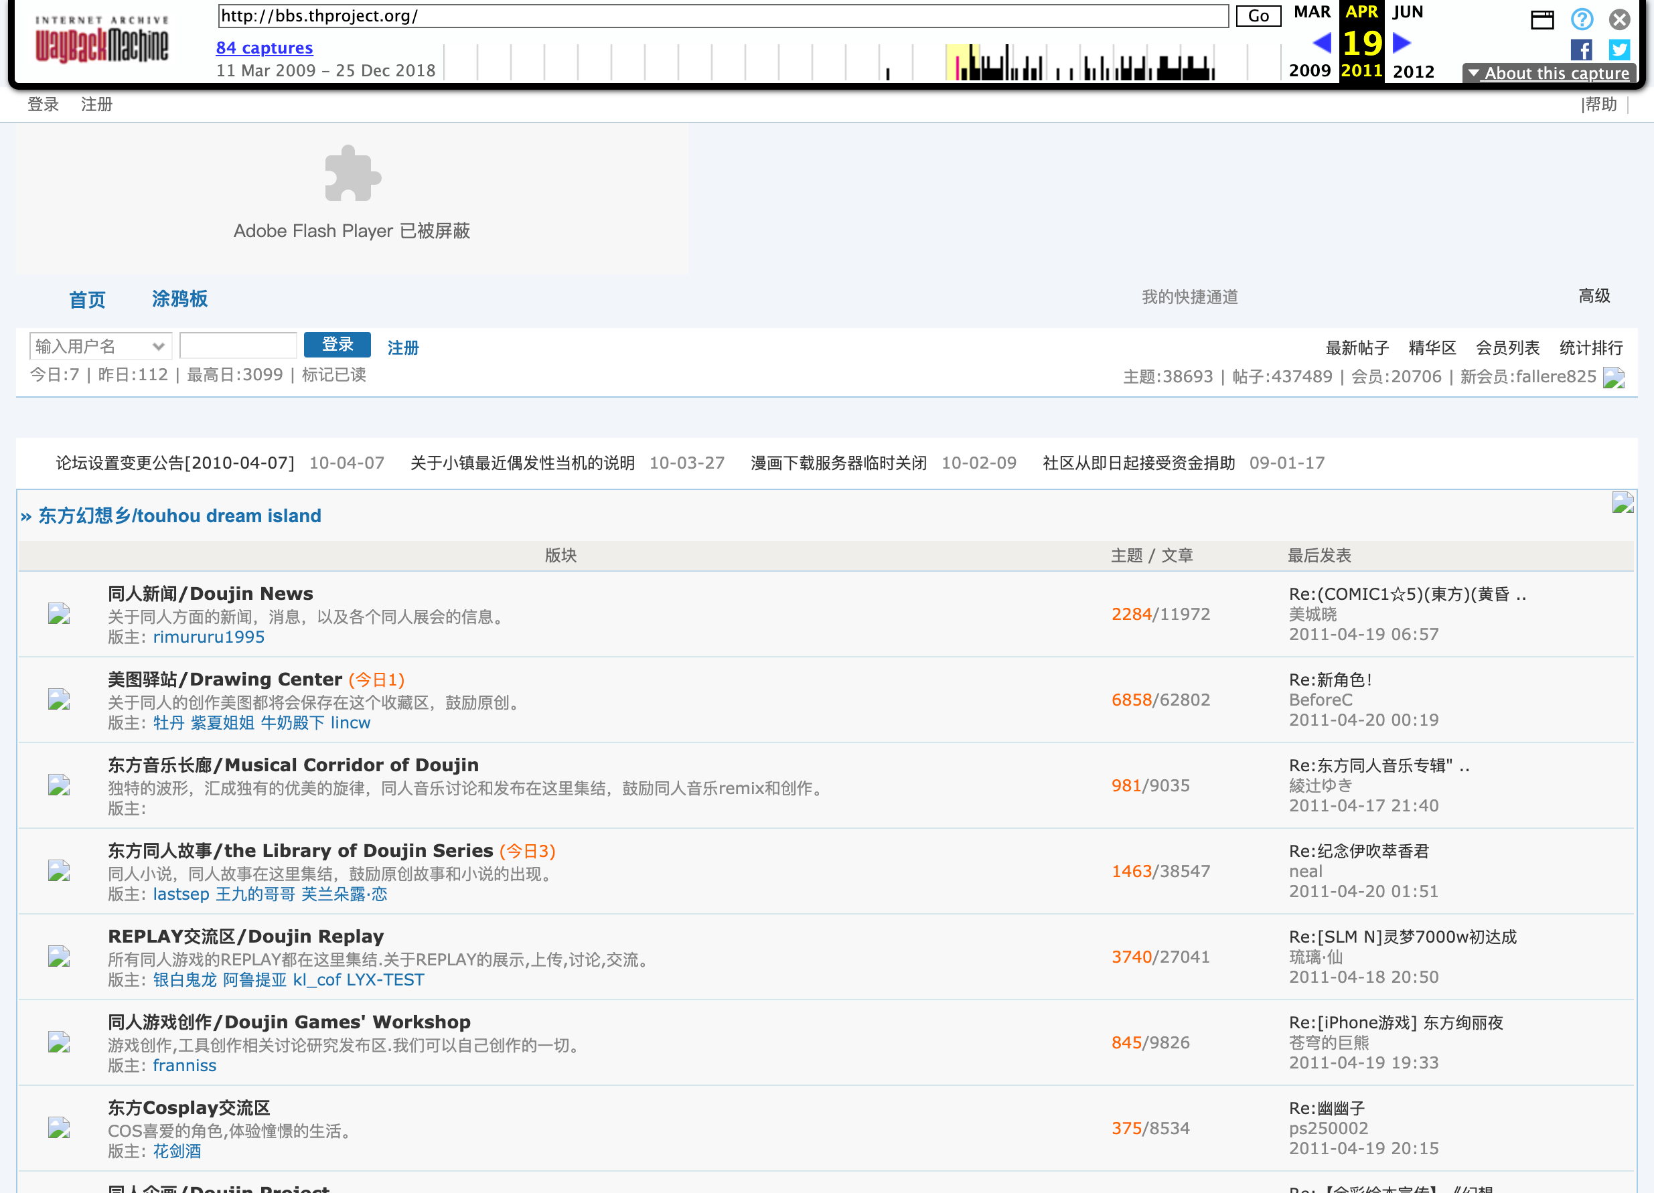Open 东方同人故事/the Library of Doujin Series
The image size is (1654, 1193).
(x=301, y=850)
